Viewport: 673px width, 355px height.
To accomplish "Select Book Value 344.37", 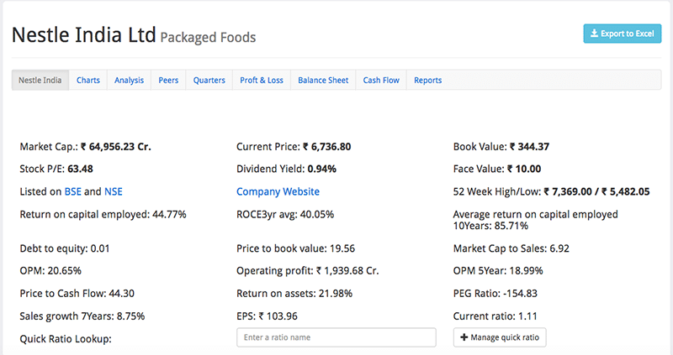I will 530,147.
